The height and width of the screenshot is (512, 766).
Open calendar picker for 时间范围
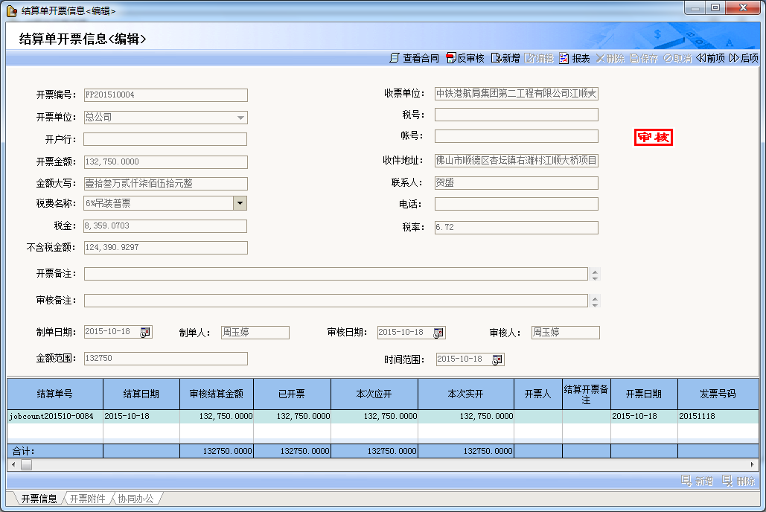point(497,359)
